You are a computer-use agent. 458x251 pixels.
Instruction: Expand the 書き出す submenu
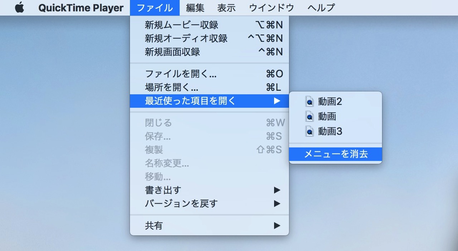(x=209, y=190)
